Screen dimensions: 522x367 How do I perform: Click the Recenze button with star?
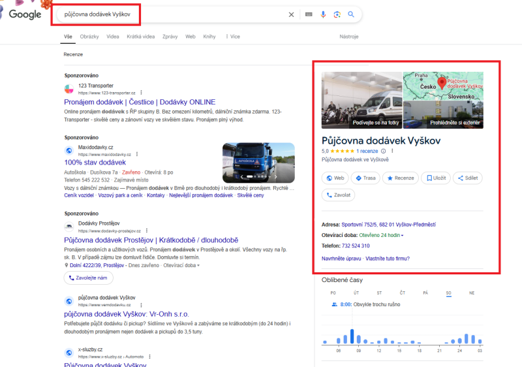coord(401,178)
